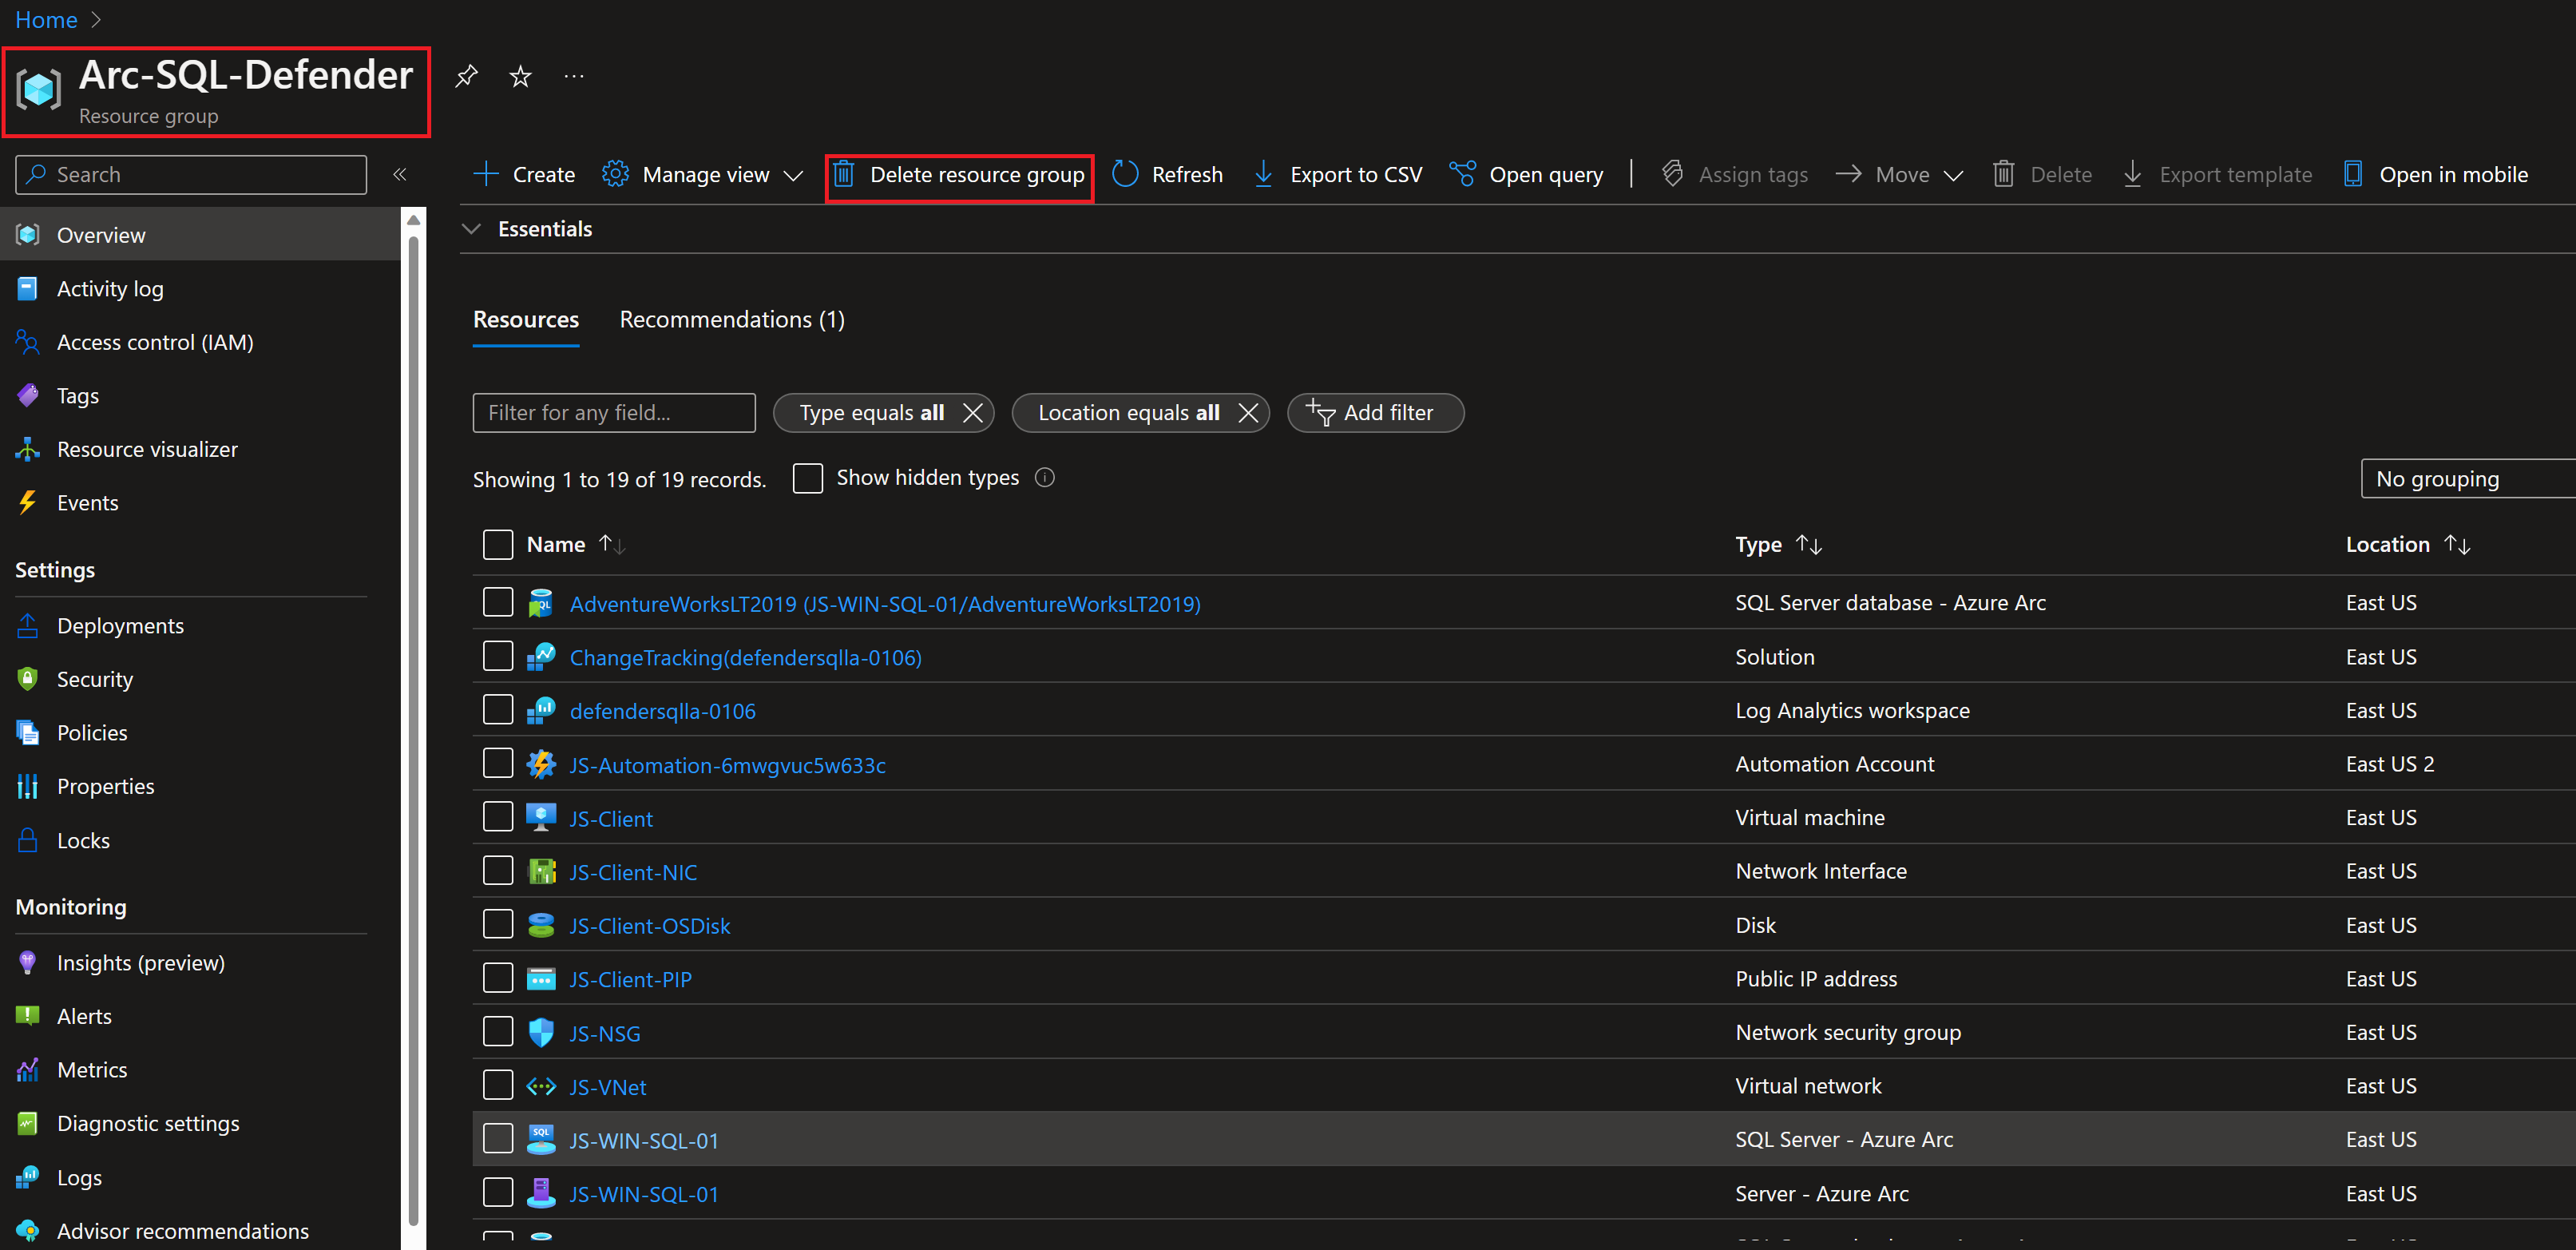
Task: Go to the Home breadcrumb
Action: point(46,20)
